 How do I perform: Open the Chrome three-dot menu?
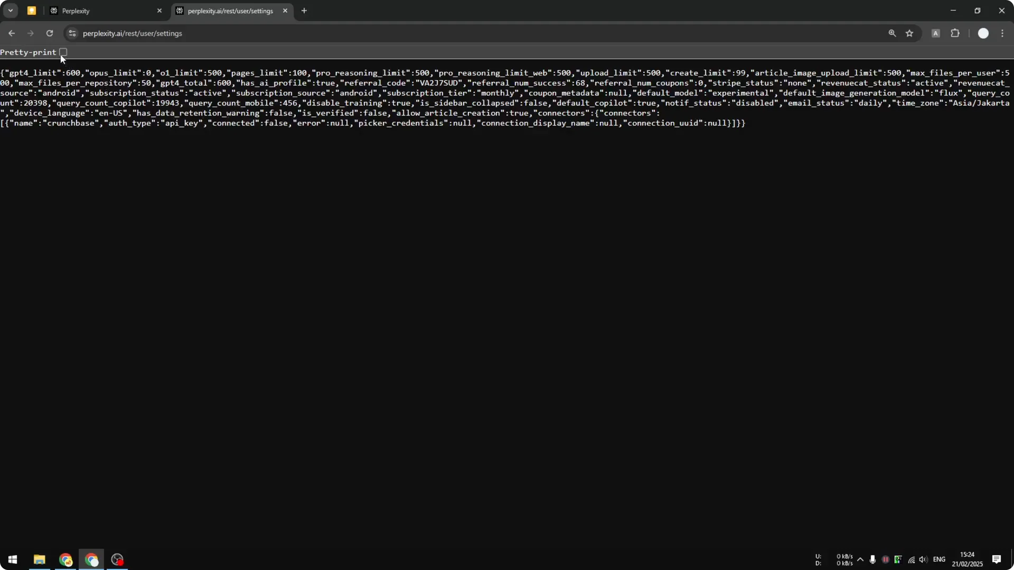coord(1003,33)
